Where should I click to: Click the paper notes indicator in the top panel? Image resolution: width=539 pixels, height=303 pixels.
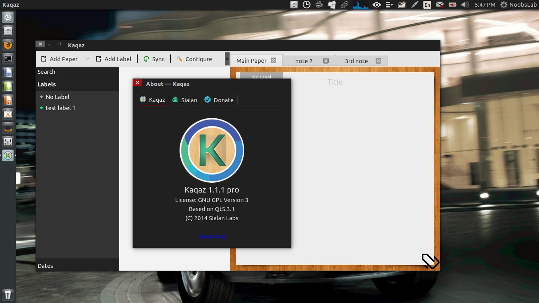click(x=332, y=5)
